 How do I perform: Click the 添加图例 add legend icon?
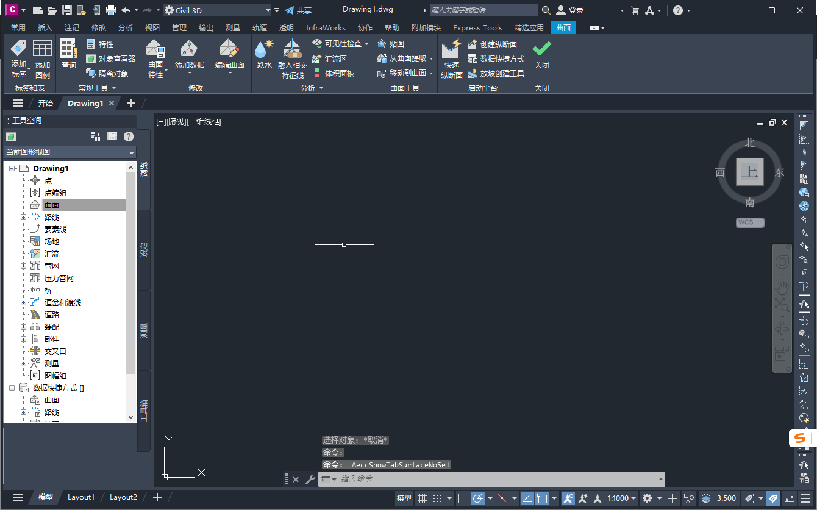[43, 48]
